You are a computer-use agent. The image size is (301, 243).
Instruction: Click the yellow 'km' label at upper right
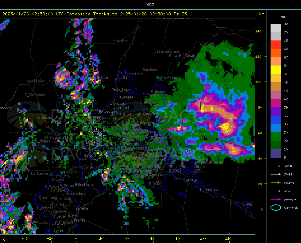262,14
